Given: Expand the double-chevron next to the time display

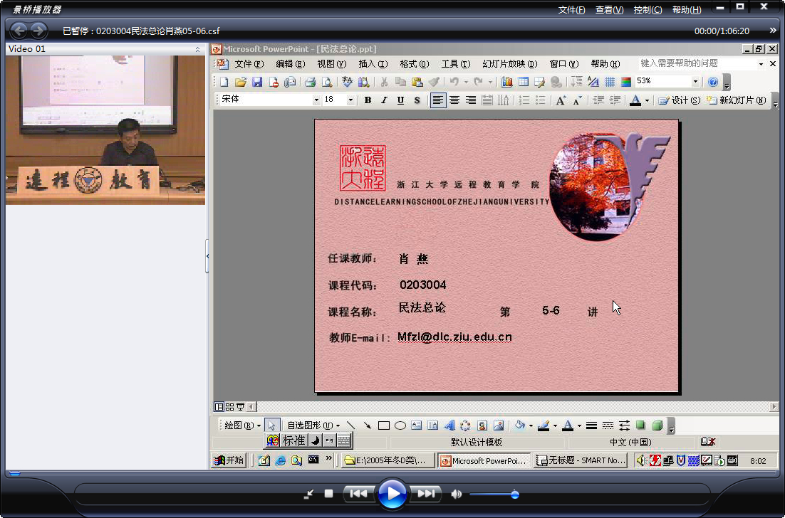Looking at the screenshot, I should 773,31.
